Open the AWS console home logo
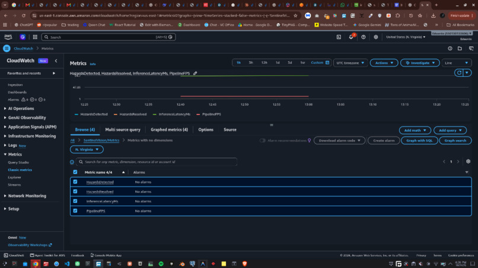Image resolution: width=478 pixels, height=268 pixels. pos(8,37)
